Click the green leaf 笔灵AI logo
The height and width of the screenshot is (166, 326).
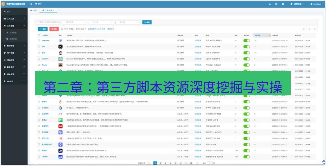pyautogui.click(x=60, y=120)
